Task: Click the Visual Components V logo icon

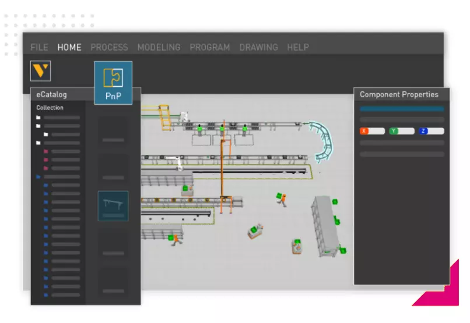Action: (x=40, y=71)
